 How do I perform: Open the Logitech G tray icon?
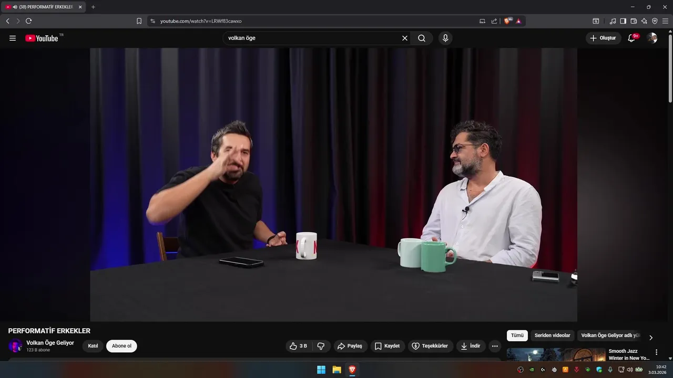pyautogui.click(x=543, y=370)
